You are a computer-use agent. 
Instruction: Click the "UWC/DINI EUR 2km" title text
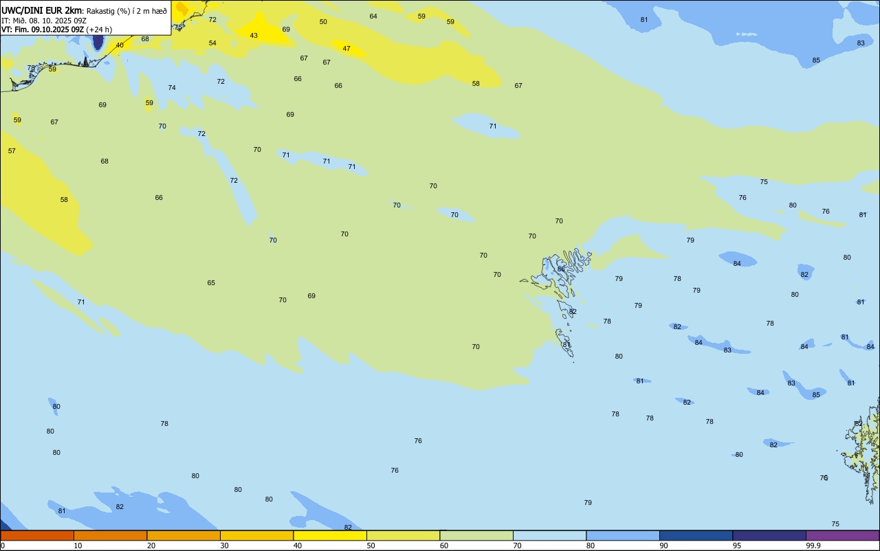[x=41, y=10]
